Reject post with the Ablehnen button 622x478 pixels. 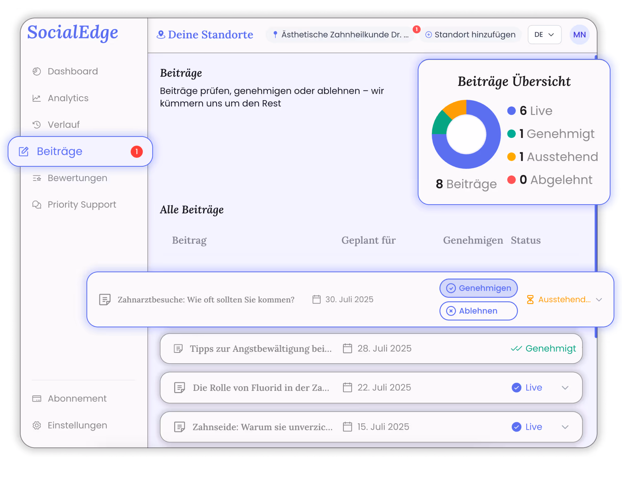478,311
